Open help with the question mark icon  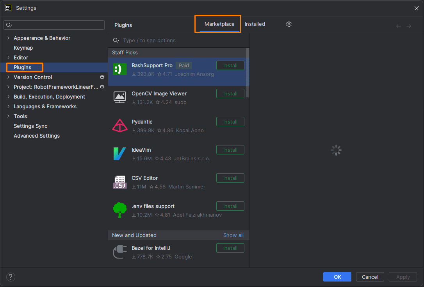(11, 277)
